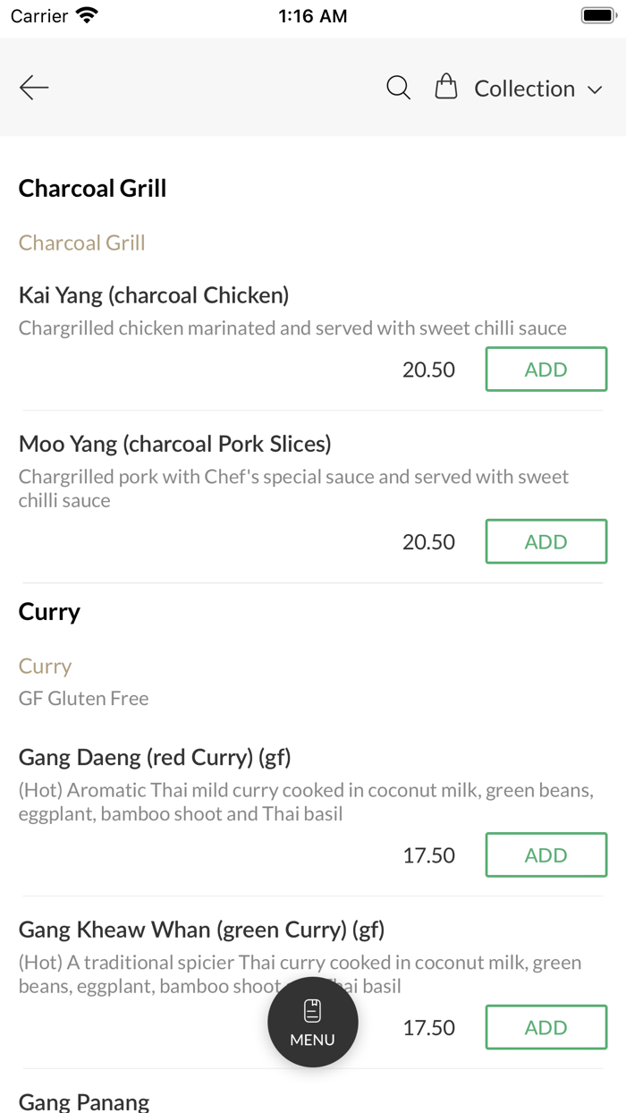This screenshot has height=1113, width=626.
Task: Select the Gang Panang menu item
Action: point(84,1101)
